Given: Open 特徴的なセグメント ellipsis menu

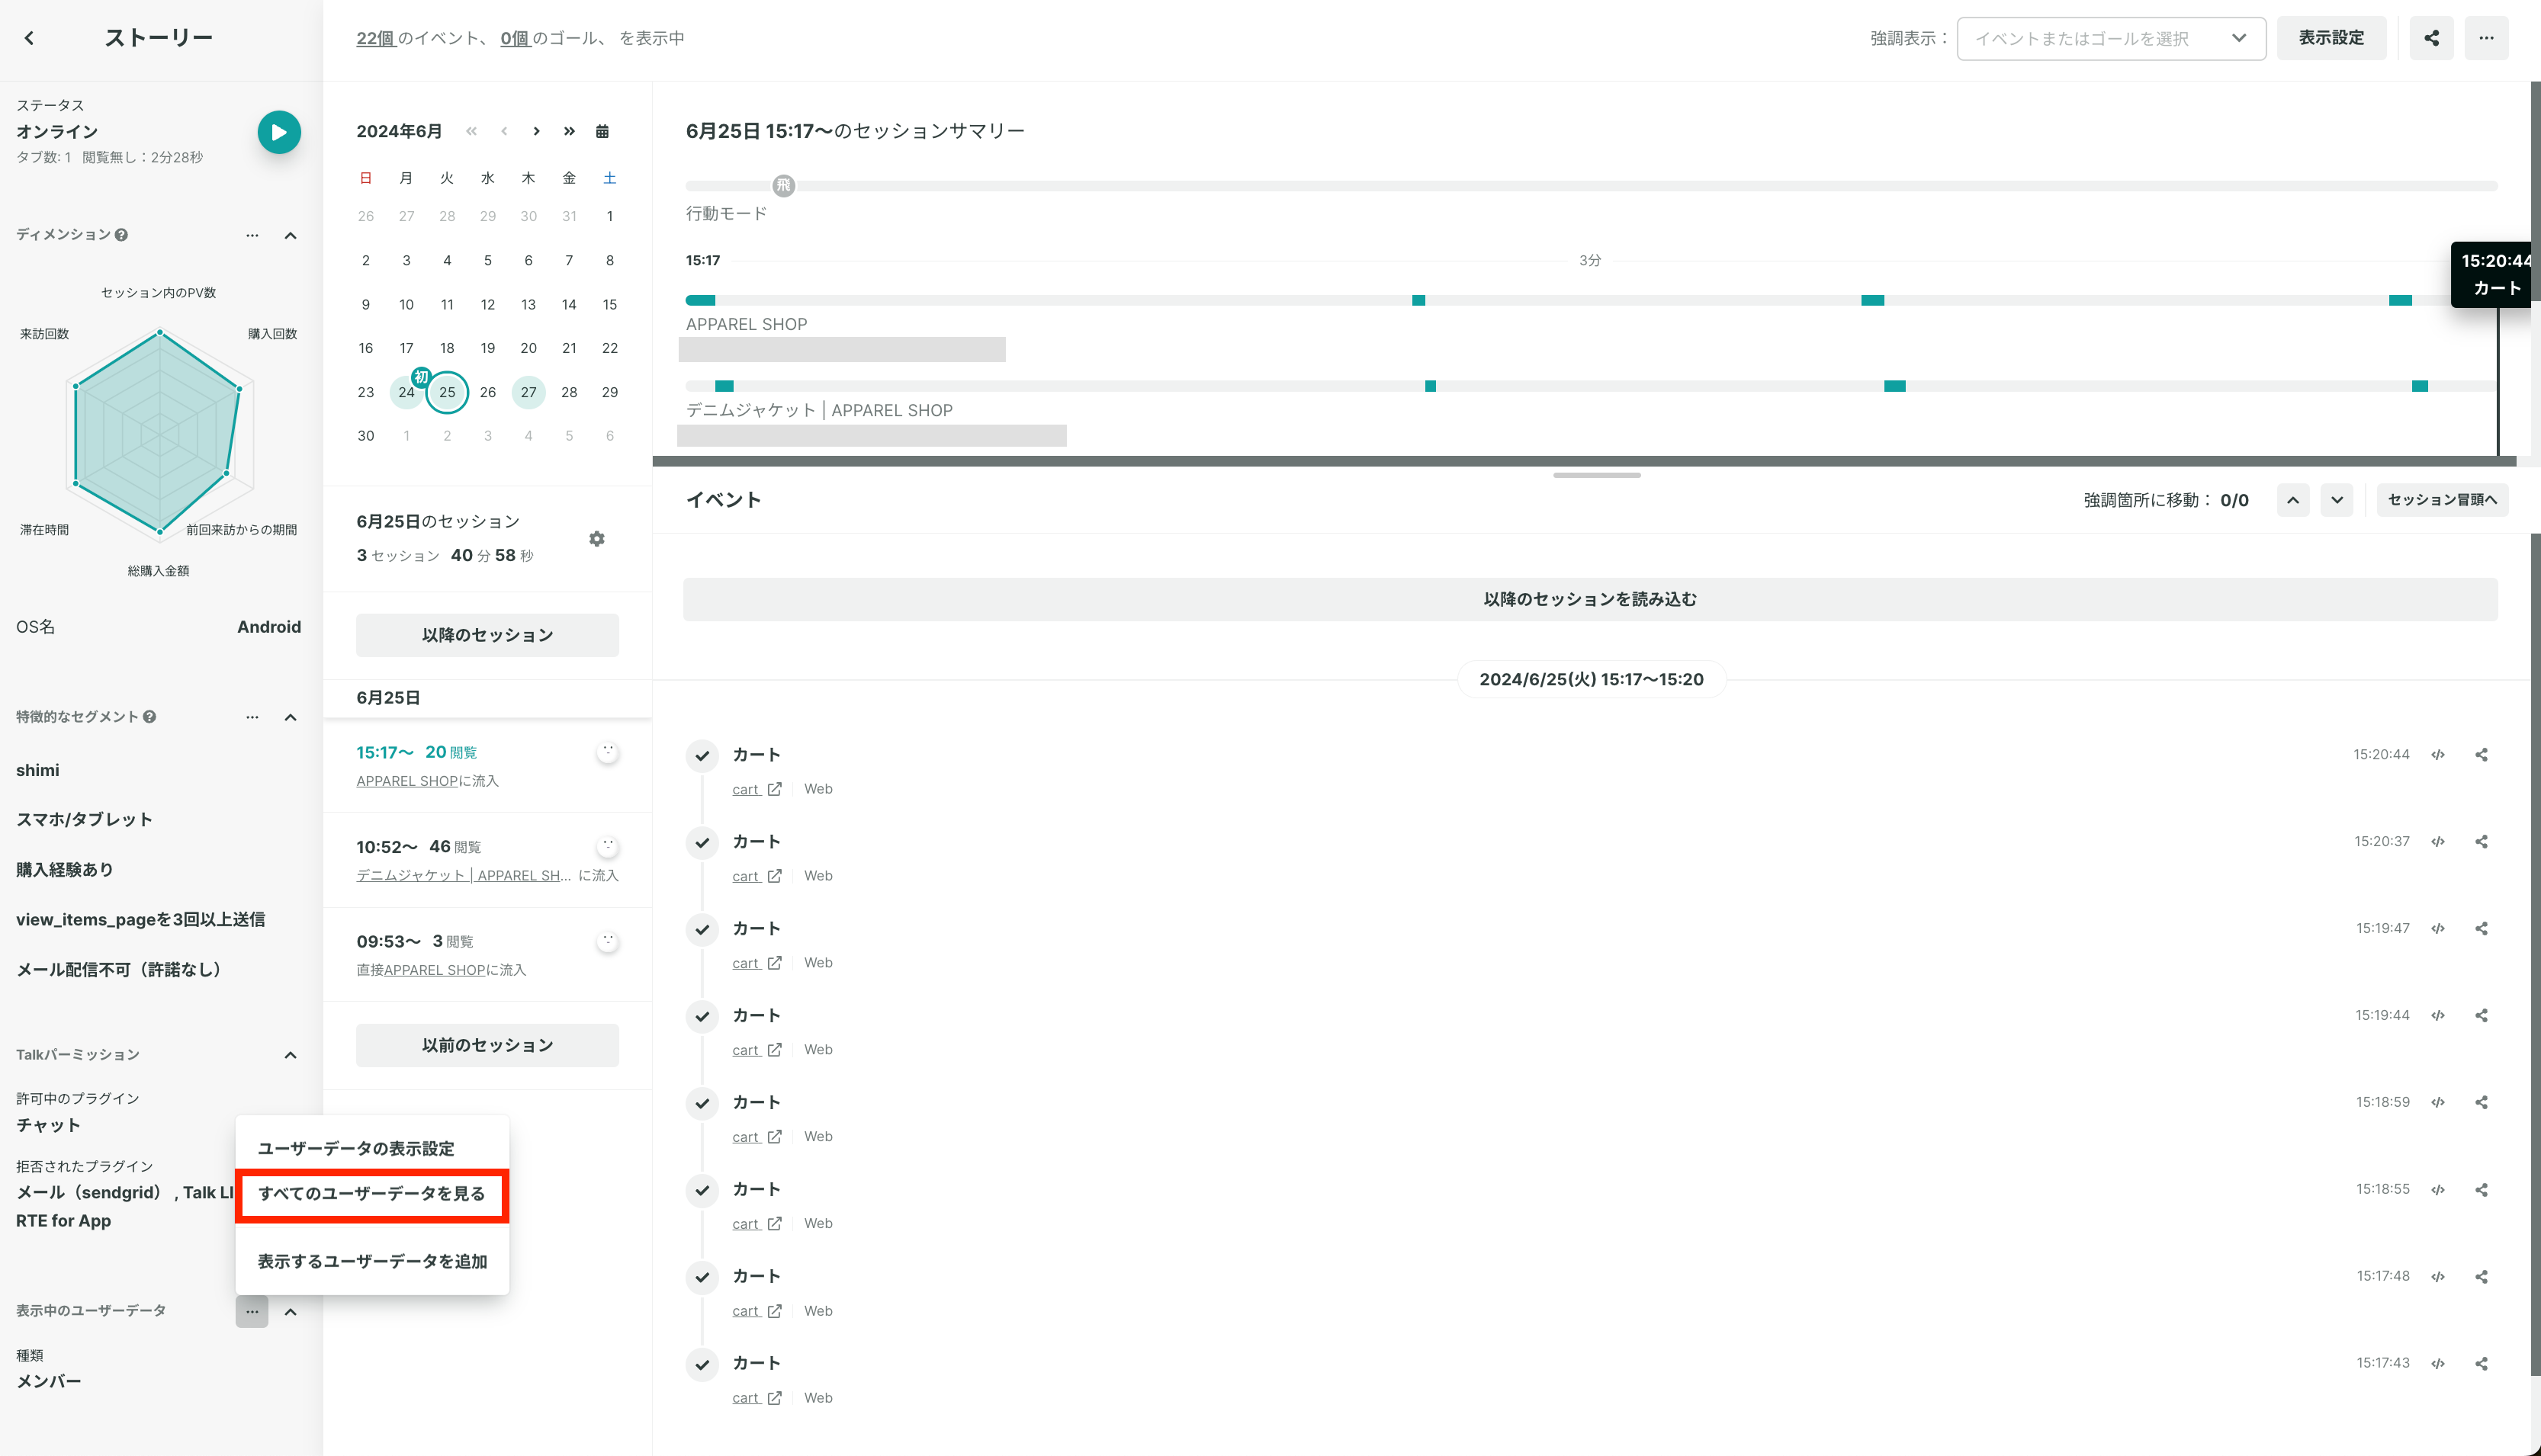Looking at the screenshot, I should coord(252,718).
